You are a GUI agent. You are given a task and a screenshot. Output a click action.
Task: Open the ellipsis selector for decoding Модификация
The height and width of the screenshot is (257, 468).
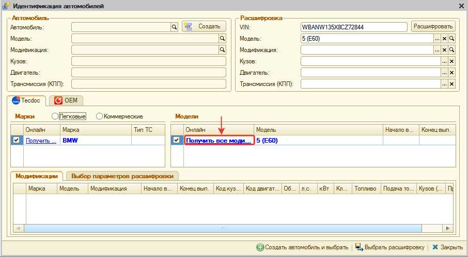437,50
